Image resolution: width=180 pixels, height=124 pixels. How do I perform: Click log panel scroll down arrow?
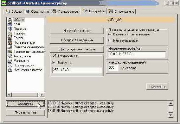coord(171,115)
